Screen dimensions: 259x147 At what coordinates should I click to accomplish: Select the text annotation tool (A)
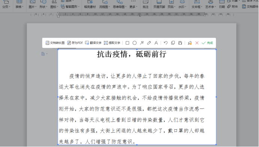click(156, 43)
